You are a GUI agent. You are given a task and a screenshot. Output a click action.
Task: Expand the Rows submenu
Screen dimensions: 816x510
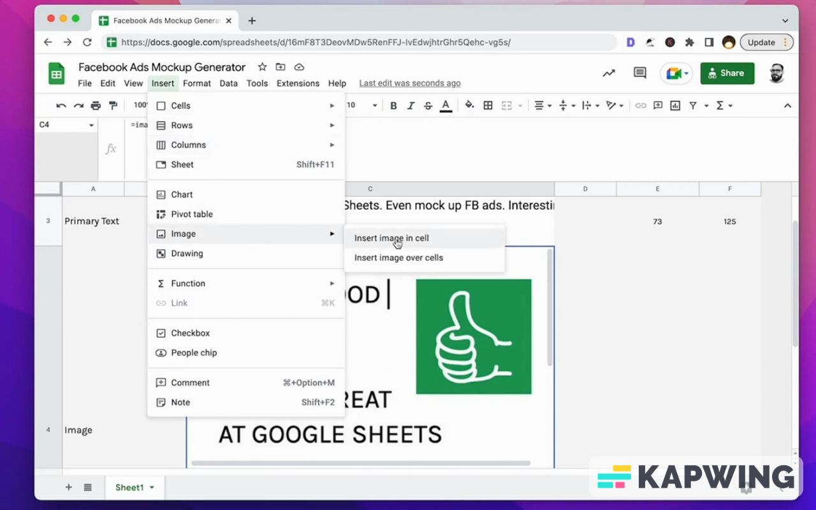click(x=245, y=126)
